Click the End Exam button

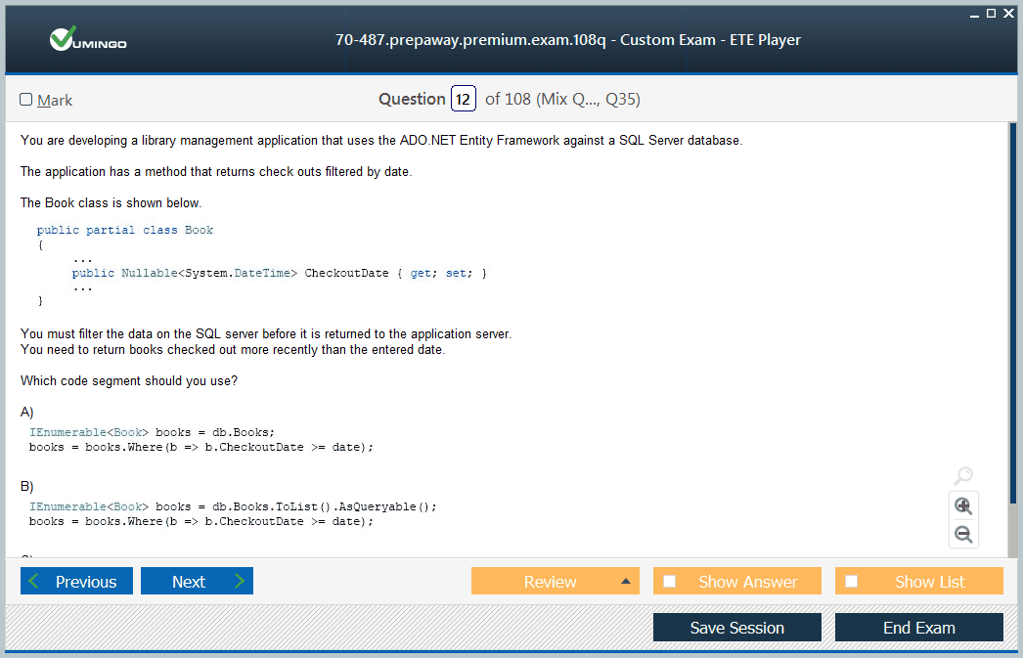pyautogui.click(x=919, y=628)
